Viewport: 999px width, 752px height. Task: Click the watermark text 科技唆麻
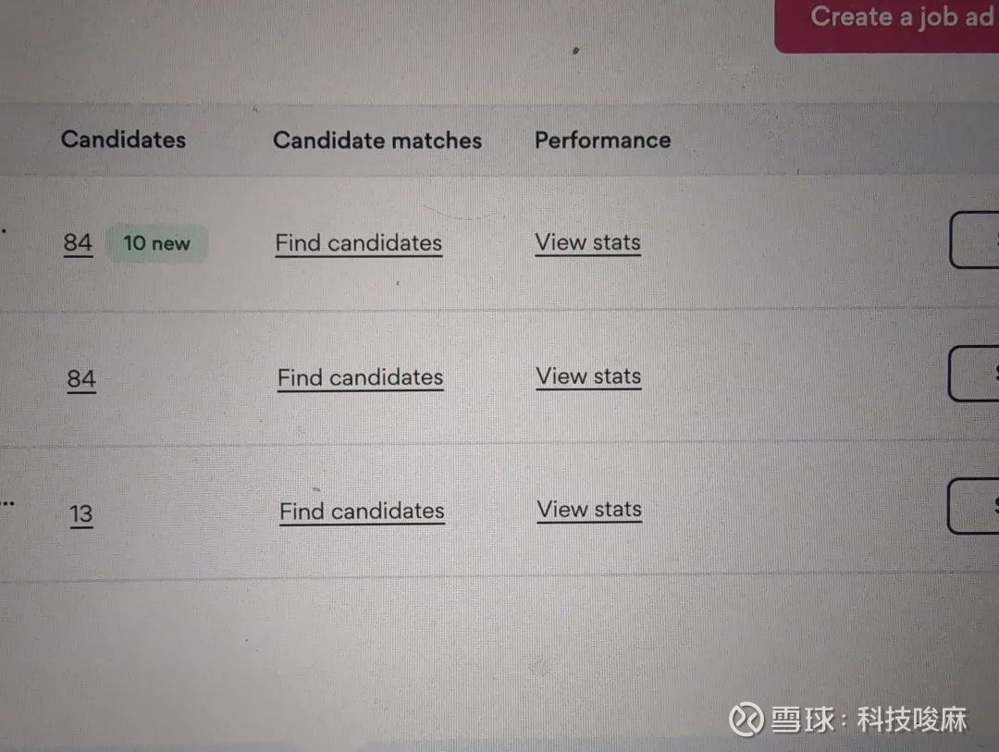912,721
